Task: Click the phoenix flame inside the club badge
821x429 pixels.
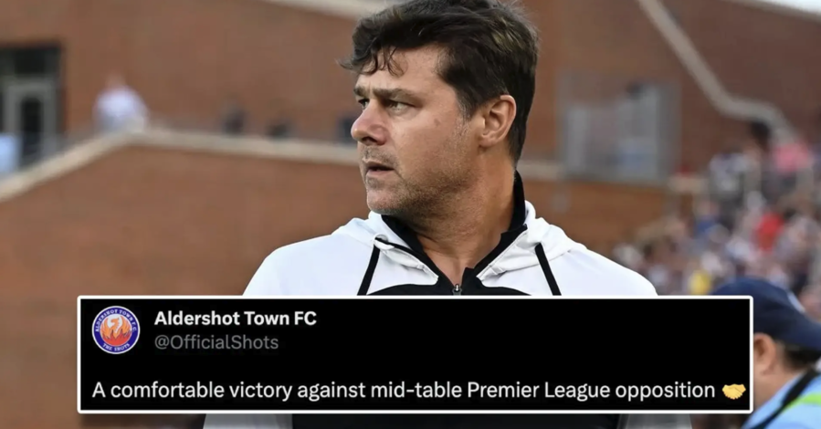Action: point(116,330)
